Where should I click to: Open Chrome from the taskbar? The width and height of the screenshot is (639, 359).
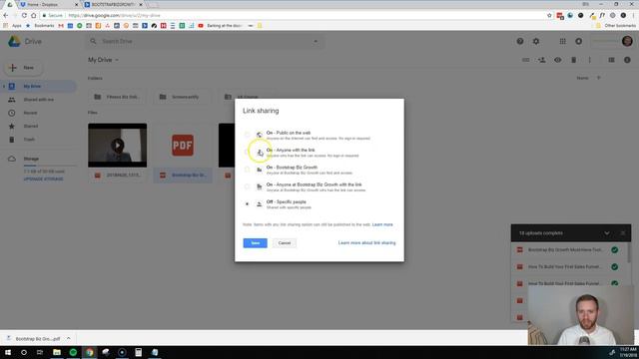[x=89, y=352]
